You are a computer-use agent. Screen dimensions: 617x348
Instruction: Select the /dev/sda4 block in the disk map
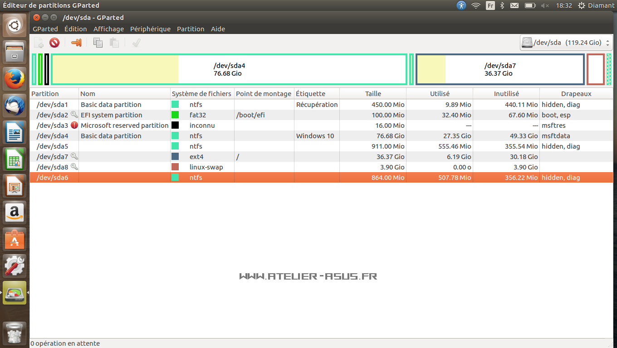coord(229,69)
